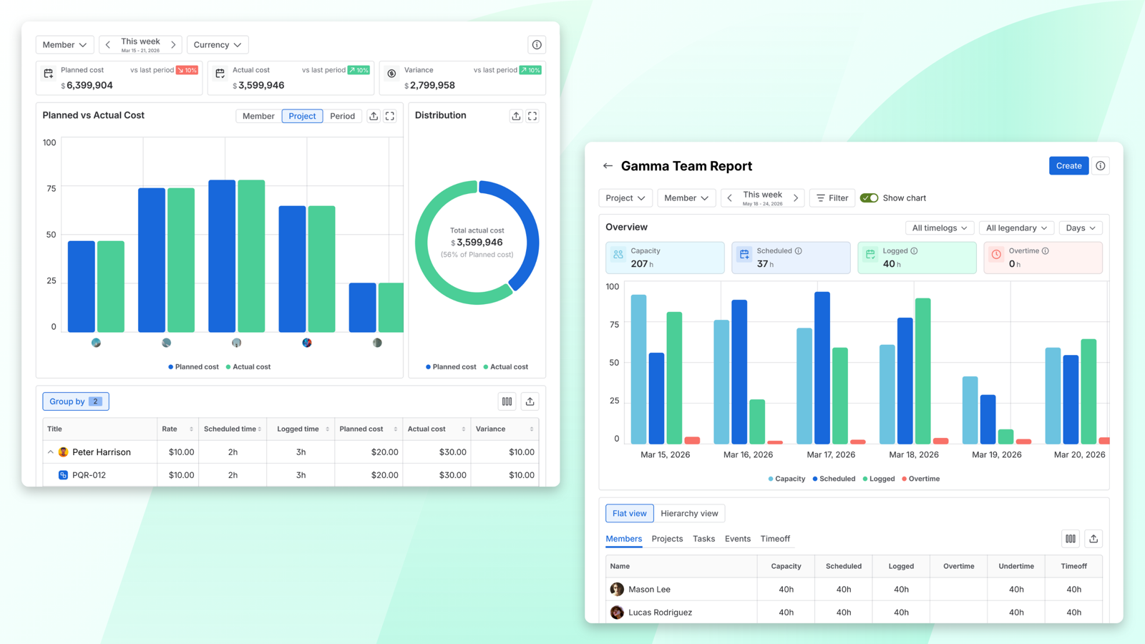Open column settings in cost table
Viewport: 1145px width, 644px height.
507,401
